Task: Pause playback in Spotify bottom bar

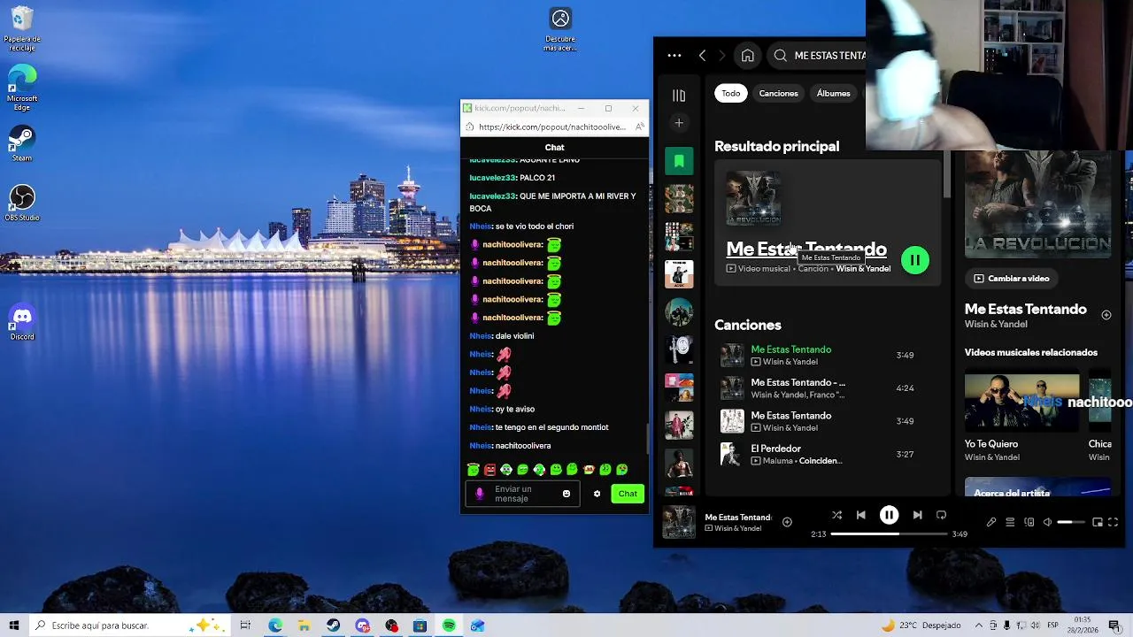Action: [889, 515]
